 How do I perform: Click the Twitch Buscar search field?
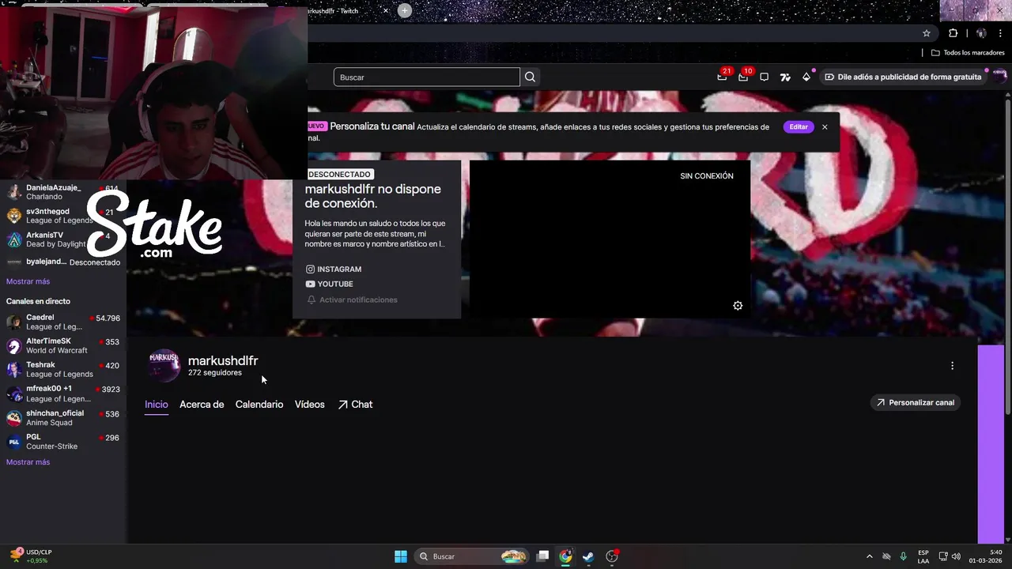pos(426,77)
